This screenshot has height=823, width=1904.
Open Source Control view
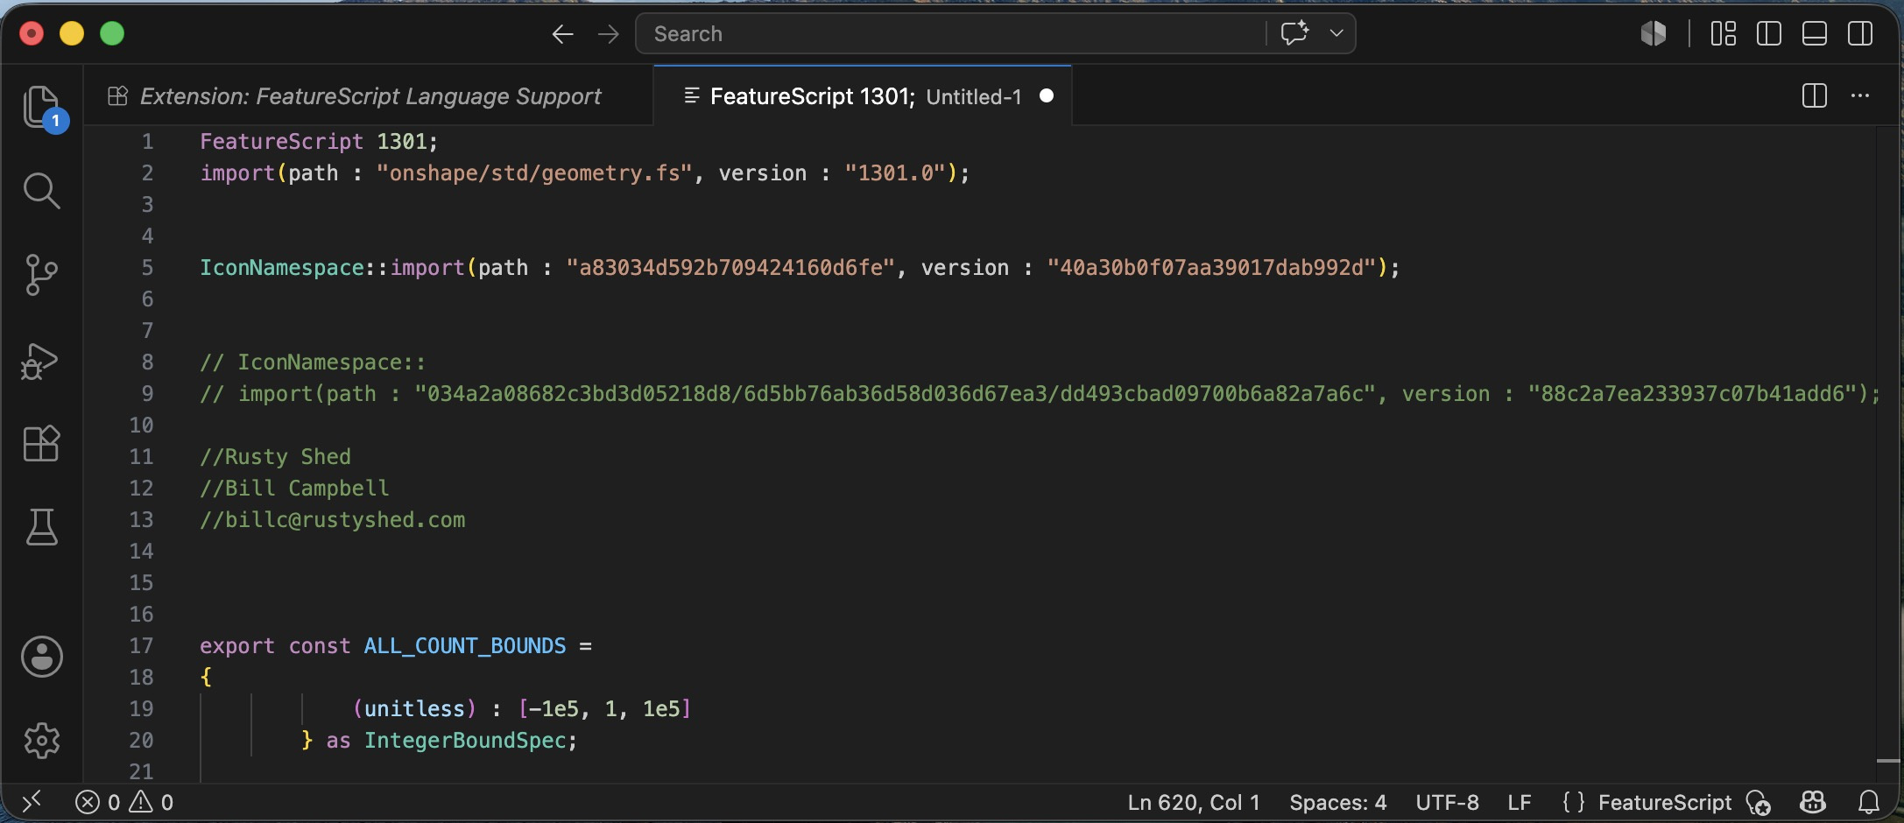coord(41,274)
